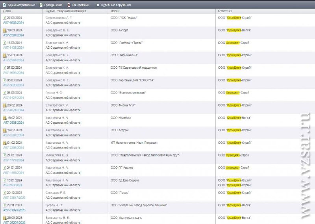Click the case type icon beside 16.02.2024
The height and width of the screenshot is (224, 315).
(5, 118)
